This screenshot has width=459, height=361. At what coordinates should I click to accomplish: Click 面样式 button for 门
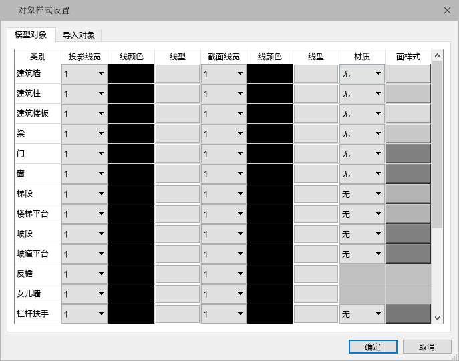coord(408,153)
